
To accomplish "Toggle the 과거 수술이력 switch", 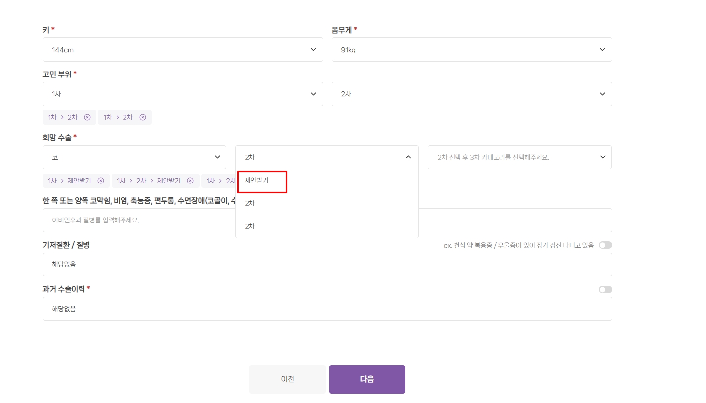I will point(605,290).
